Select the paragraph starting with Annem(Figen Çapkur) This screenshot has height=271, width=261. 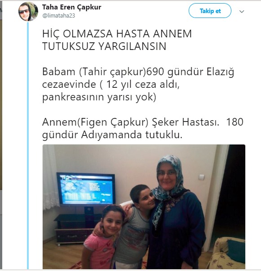143,128
